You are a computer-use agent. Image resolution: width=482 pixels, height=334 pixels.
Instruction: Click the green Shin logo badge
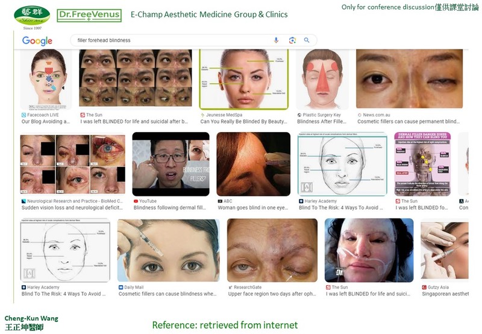32,15
